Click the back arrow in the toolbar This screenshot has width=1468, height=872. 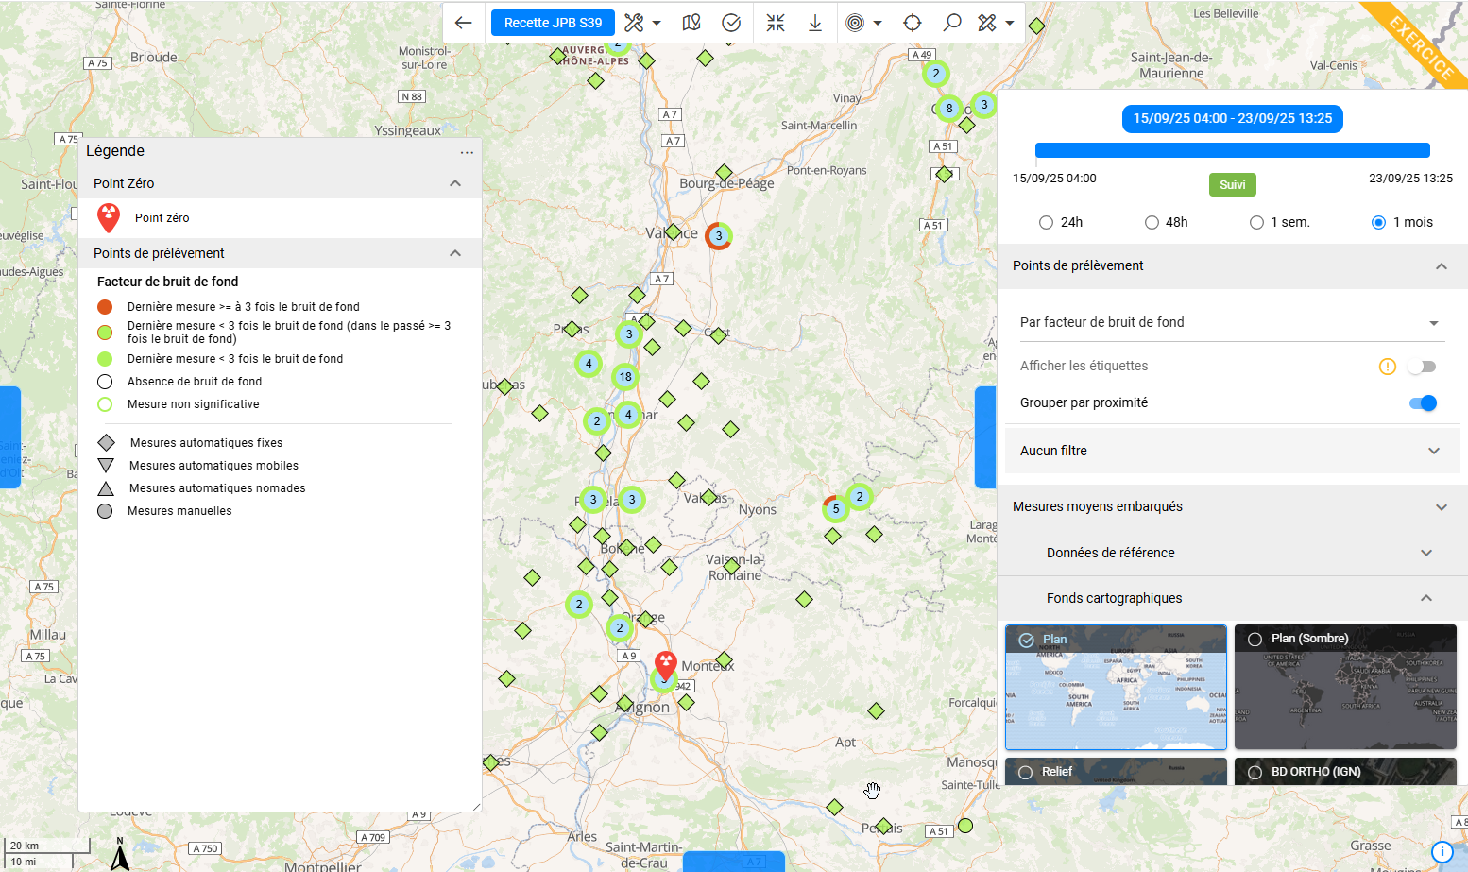[x=463, y=23]
